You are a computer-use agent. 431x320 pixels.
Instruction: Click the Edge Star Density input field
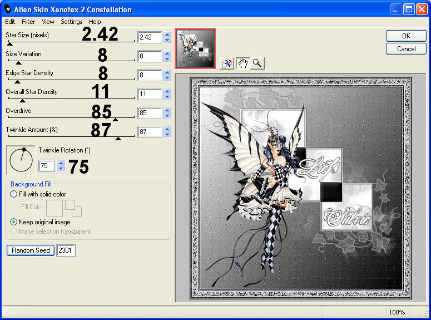[150, 75]
